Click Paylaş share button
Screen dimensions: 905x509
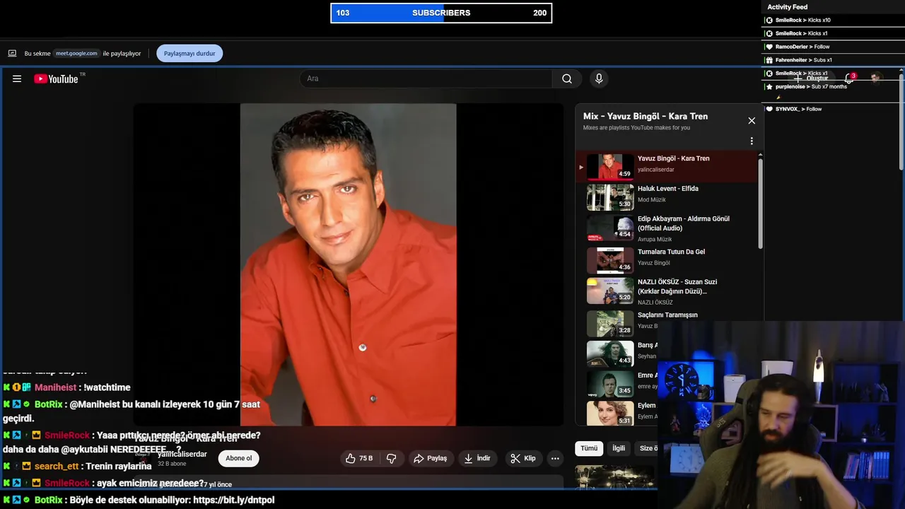pos(431,458)
